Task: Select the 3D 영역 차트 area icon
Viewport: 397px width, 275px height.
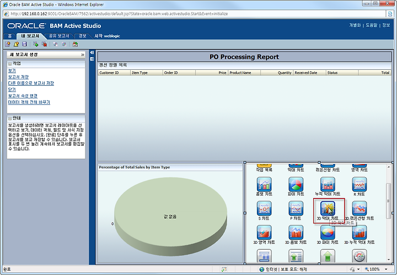Action: click(x=264, y=232)
